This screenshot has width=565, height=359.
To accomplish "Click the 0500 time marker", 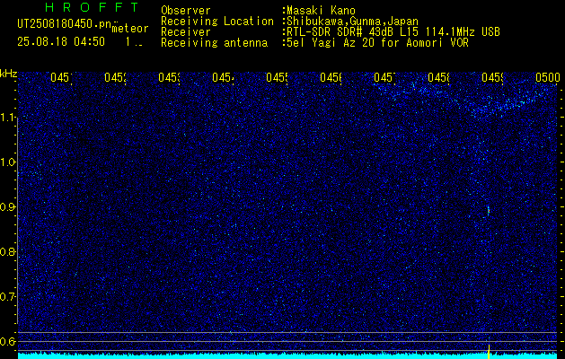I will tap(548, 77).
